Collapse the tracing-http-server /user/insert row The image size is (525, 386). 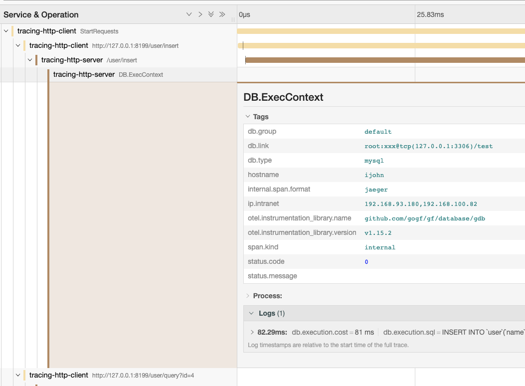pyautogui.click(x=30, y=60)
